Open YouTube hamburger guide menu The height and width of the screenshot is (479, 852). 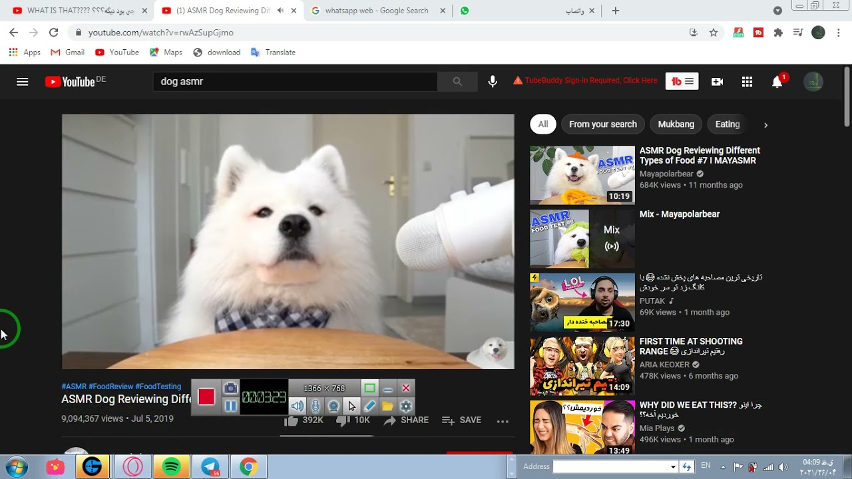(x=23, y=81)
